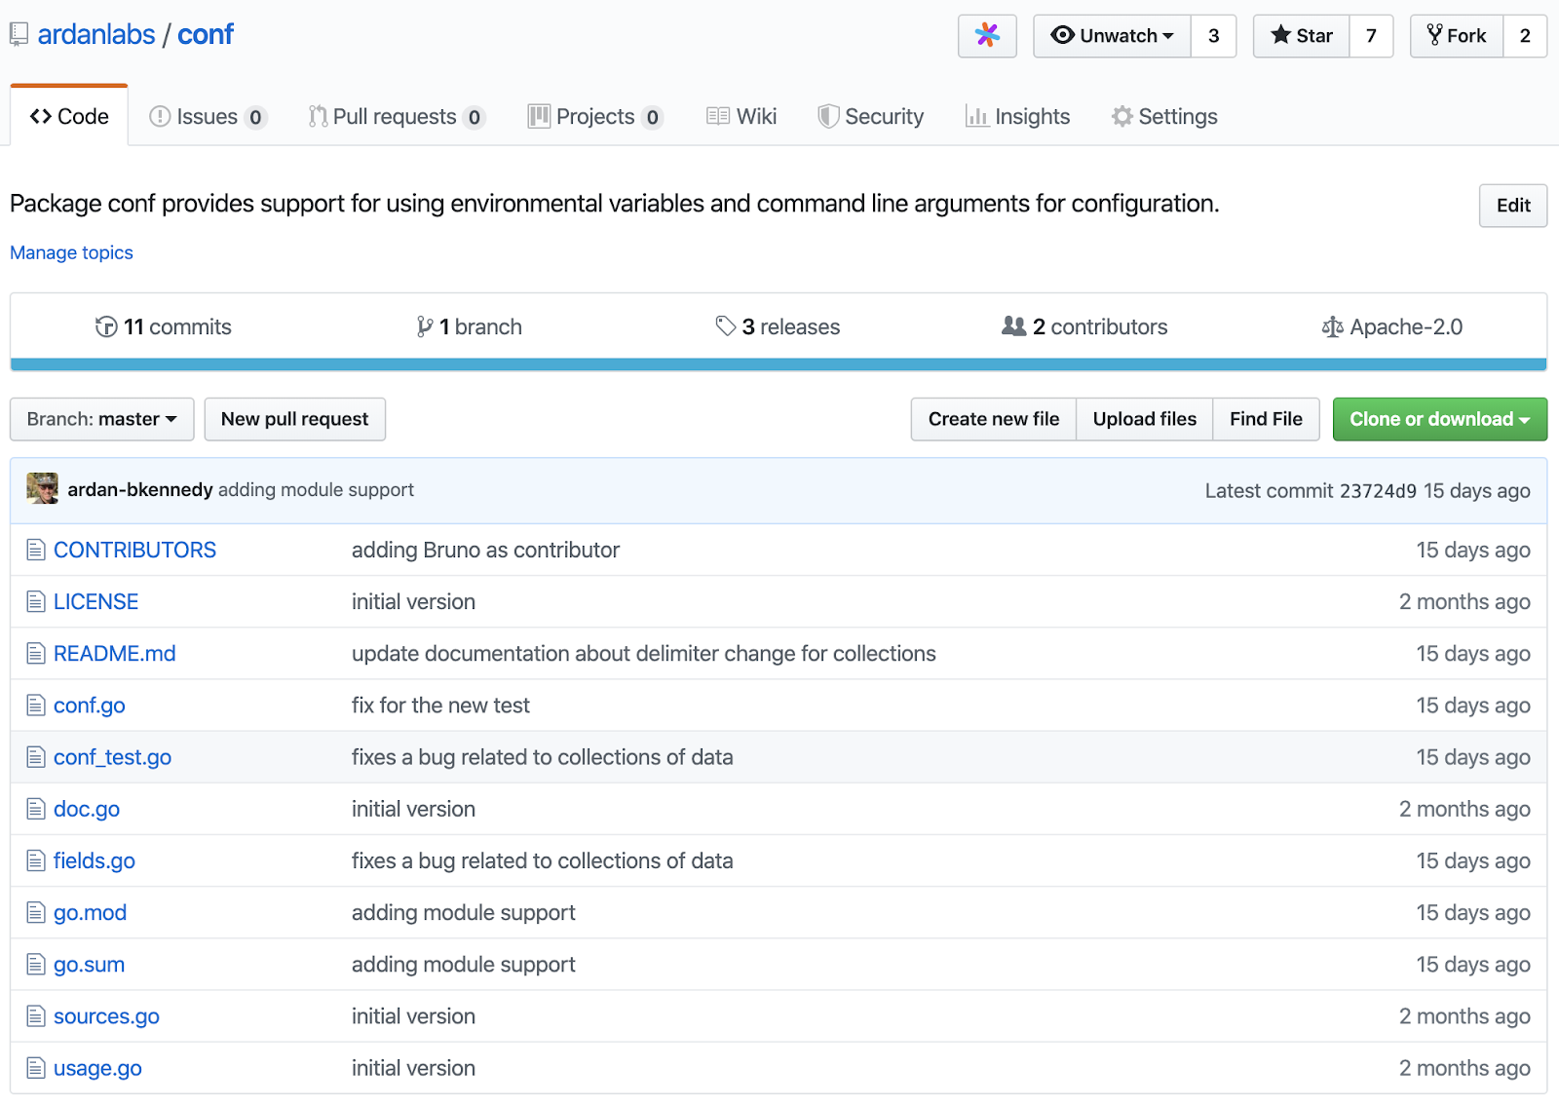Viewport: 1559px width, 1107px height.
Task: Click the file icon next to doc.go
Action: click(x=36, y=808)
